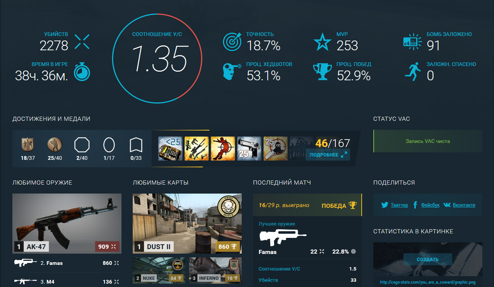Image resolution: width=494 pixels, height=287 pixels.
Task: Click the MVP star icon
Action: point(322,42)
